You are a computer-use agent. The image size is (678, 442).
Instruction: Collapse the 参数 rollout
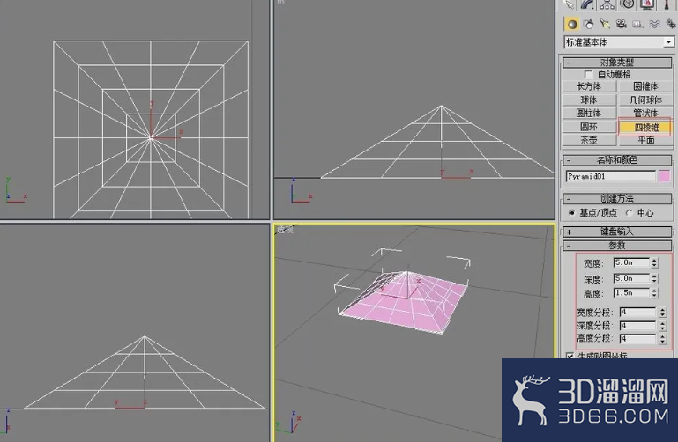point(617,246)
